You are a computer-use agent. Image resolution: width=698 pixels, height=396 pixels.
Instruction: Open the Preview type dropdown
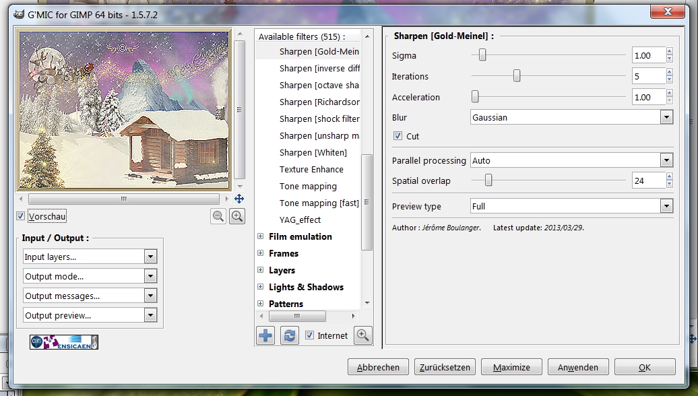pyautogui.click(x=571, y=207)
